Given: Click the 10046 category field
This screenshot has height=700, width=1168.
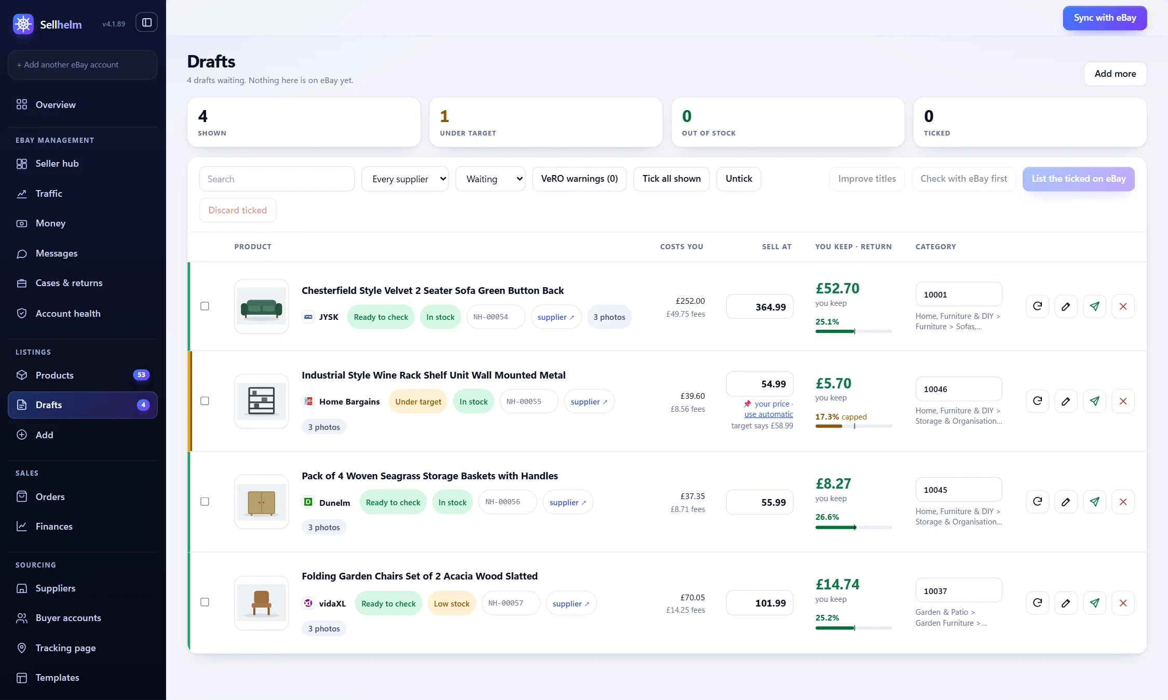Looking at the screenshot, I should coord(958,389).
